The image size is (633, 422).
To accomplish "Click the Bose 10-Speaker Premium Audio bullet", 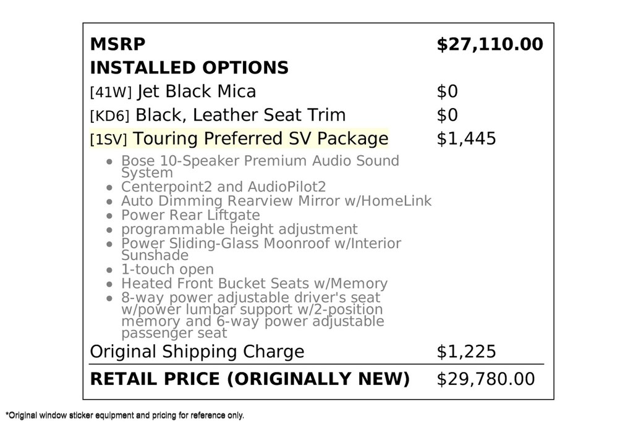I will point(260,167).
